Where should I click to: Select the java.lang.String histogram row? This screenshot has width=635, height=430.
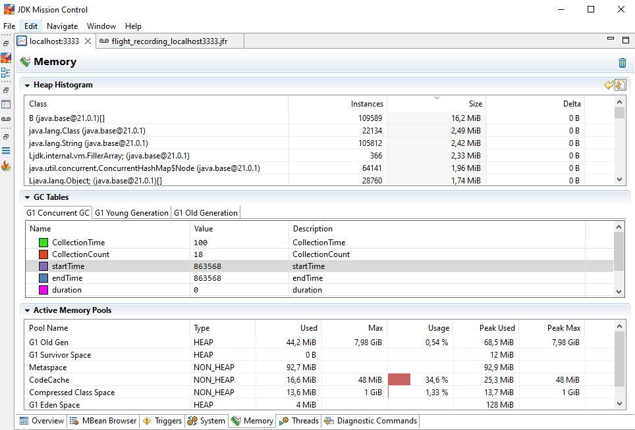coord(319,143)
